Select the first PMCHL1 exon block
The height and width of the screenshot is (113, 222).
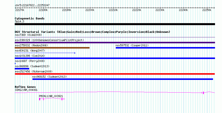click(40, 99)
